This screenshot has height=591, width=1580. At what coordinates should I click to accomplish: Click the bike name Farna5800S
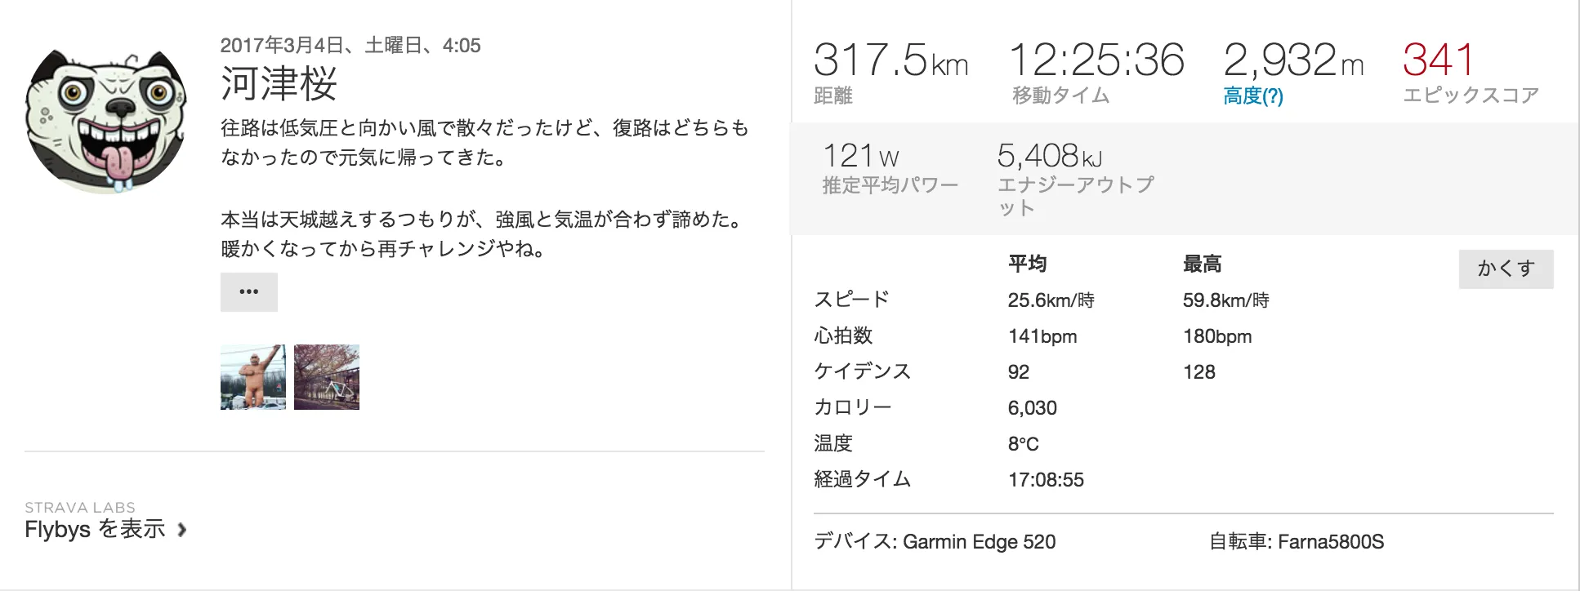point(1330,542)
